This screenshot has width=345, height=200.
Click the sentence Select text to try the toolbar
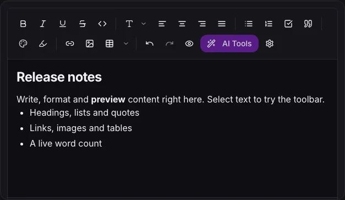266,100
